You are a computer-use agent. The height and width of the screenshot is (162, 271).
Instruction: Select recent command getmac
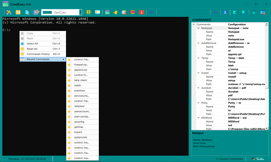[x=83, y=127]
